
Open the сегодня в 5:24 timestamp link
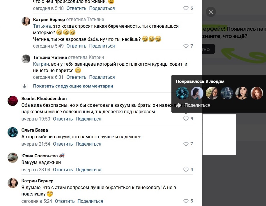[37, 201]
